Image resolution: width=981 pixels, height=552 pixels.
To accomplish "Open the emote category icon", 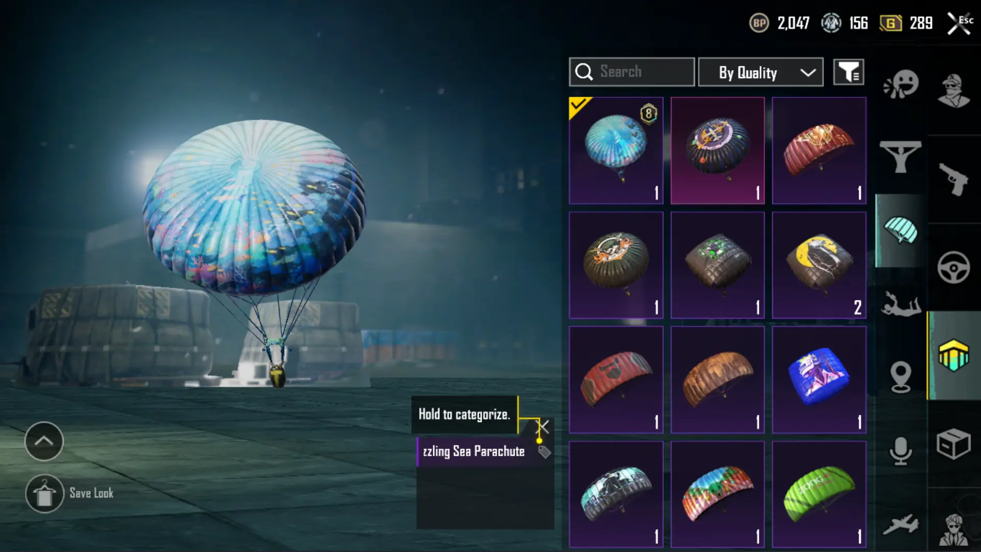I will 901,84.
